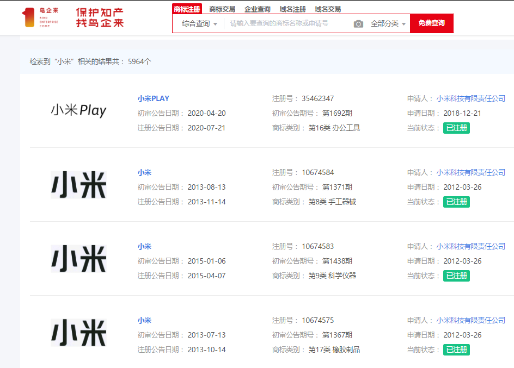
Task: Click registration number 35462347
Action: point(317,98)
